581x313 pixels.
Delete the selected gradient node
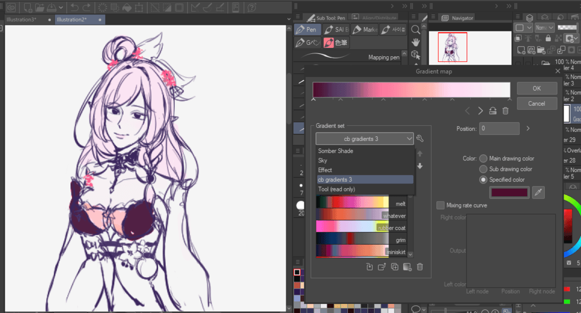(x=505, y=111)
